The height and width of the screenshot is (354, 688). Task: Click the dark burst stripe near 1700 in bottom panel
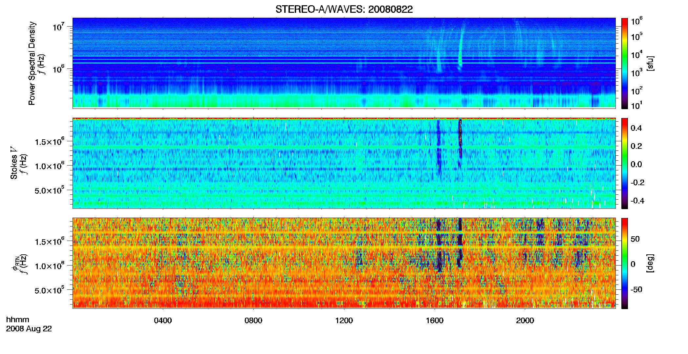click(x=460, y=243)
